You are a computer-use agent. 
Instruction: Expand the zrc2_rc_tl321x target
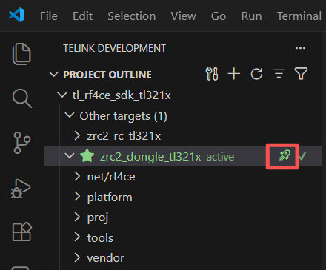pyautogui.click(x=77, y=135)
